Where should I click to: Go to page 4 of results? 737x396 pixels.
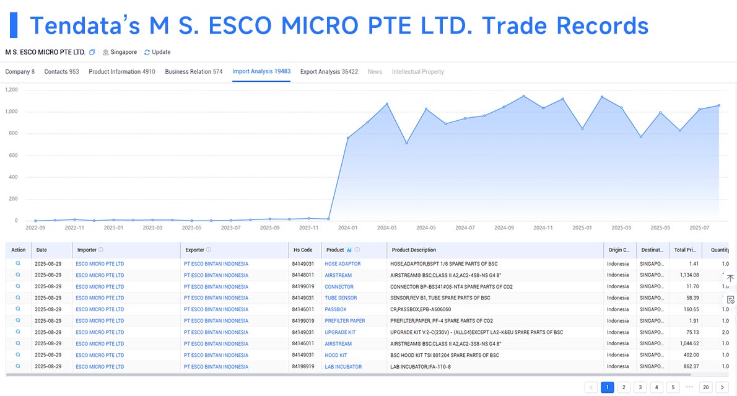pyautogui.click(x=656, y=387)
